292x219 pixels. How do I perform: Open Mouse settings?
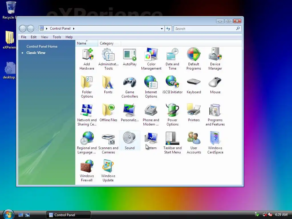pos(215,85)
